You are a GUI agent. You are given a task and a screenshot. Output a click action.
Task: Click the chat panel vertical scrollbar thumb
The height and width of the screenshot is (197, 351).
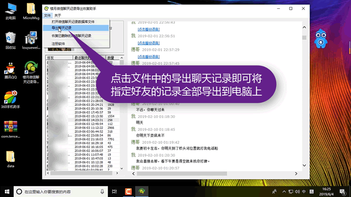pos(304,38)
